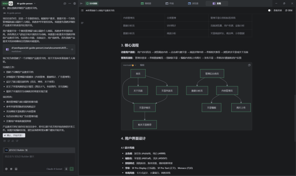The width and height of the screenshot is (296, 176).
Task: Click the microphone voice input icon
Action: coord(66,169)
